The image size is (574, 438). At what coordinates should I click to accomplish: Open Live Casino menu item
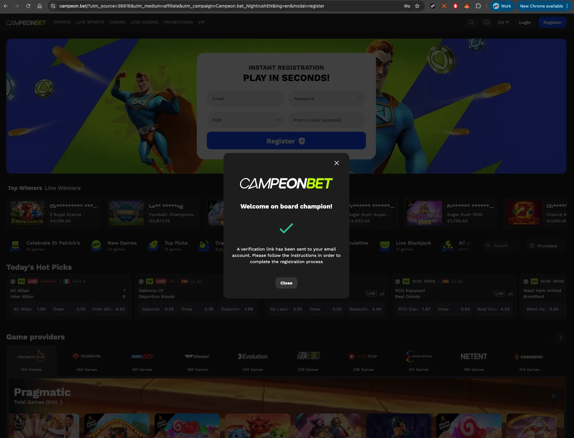click(x=145, y=22)
